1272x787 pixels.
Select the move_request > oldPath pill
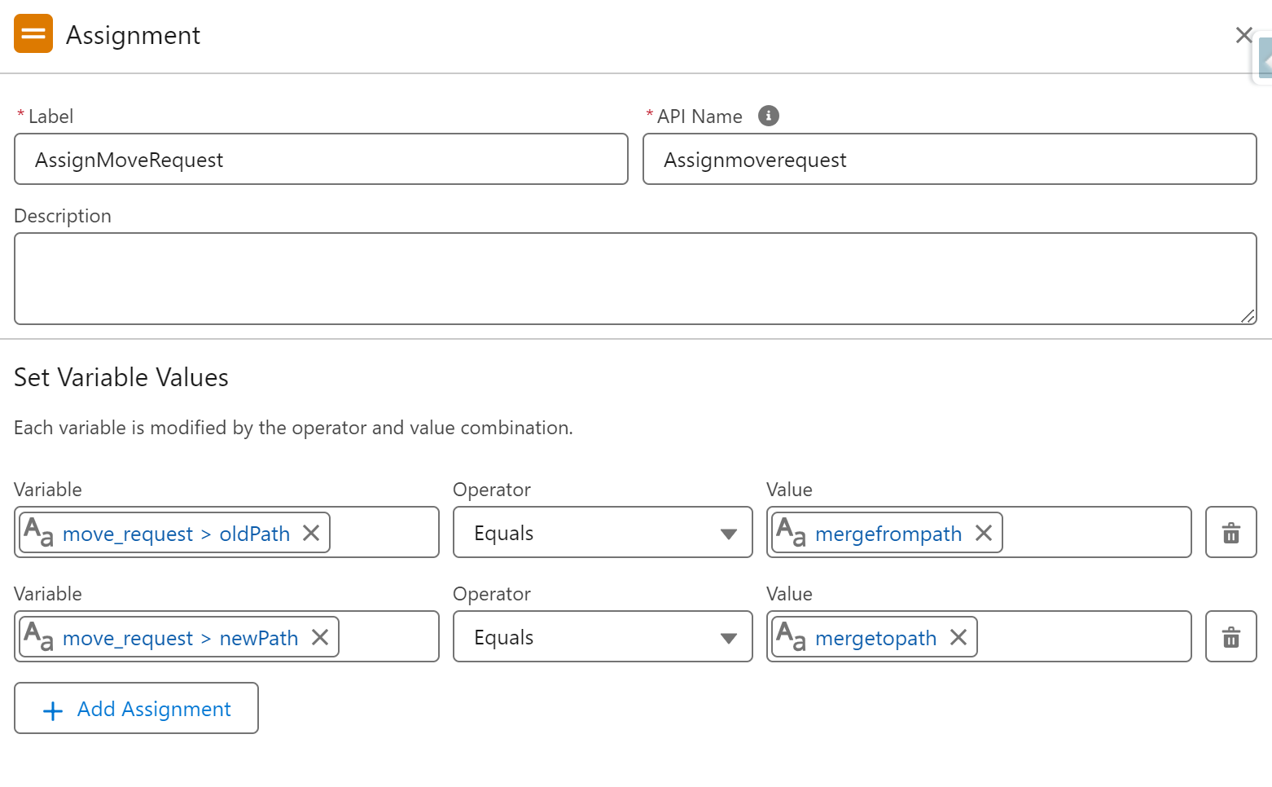coord(175,533)
